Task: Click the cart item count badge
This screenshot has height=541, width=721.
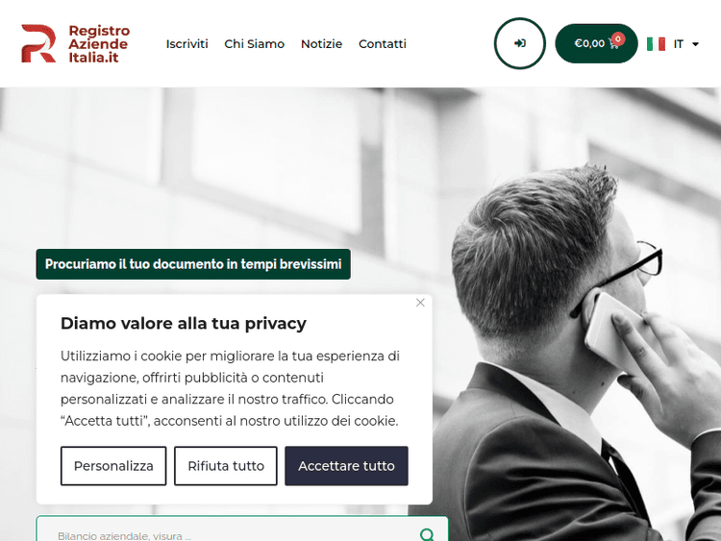Action: point(618,38)
